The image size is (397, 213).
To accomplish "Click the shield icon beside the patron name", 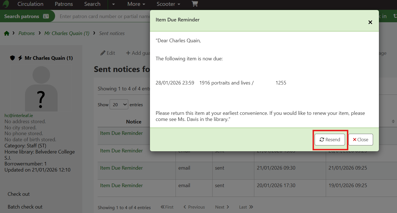I will tap(12, 58).
